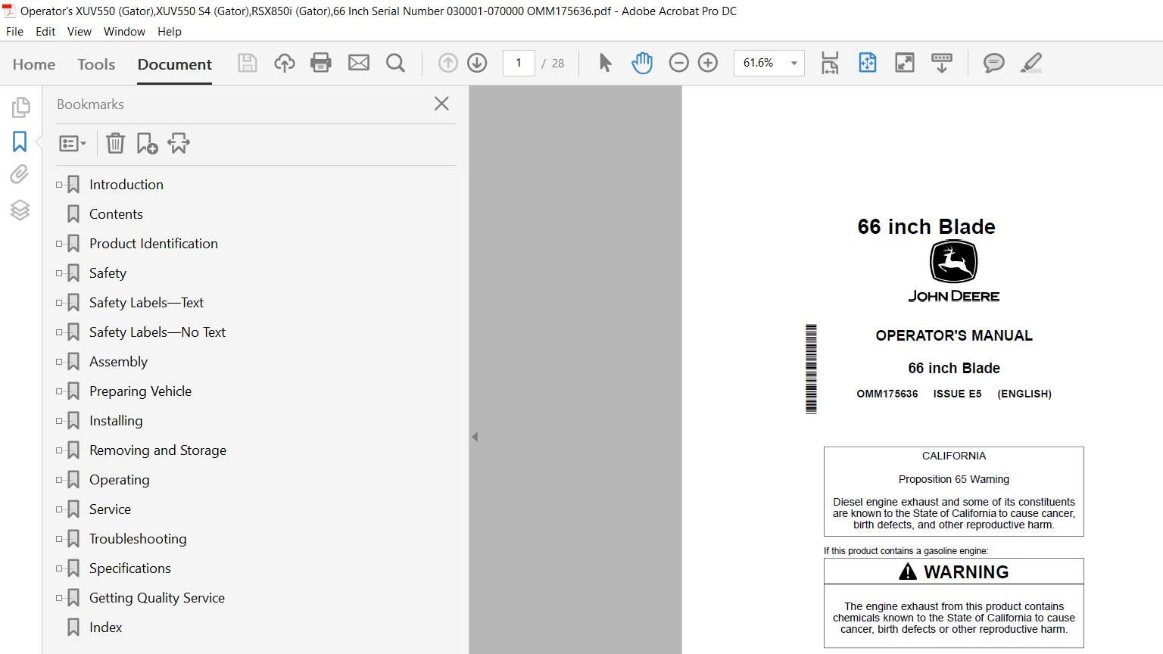
Task: Close the Bookmarks panel
Action: (442, 104)
